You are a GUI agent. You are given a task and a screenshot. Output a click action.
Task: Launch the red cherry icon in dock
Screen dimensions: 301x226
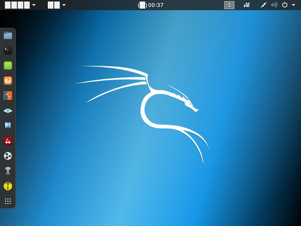[8, 141]
